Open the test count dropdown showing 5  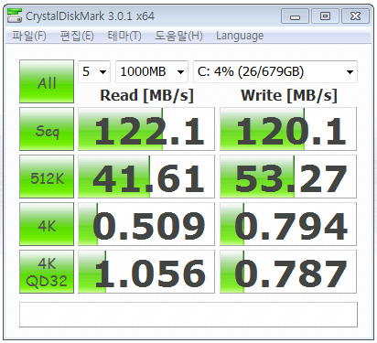(94, 72)
